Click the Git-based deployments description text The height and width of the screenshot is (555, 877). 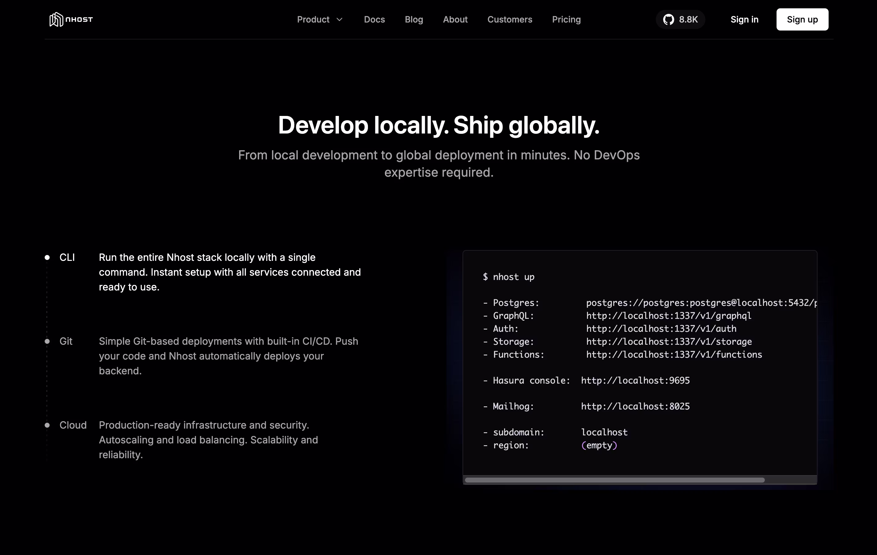(228, 356)
